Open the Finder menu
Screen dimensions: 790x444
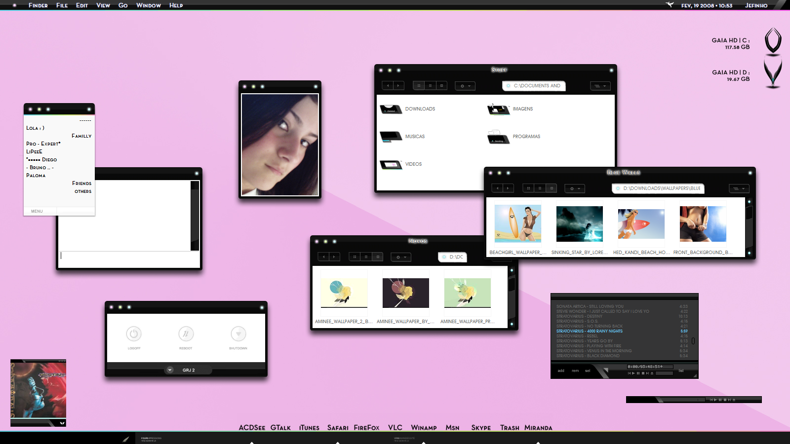[x=38, y=5]
